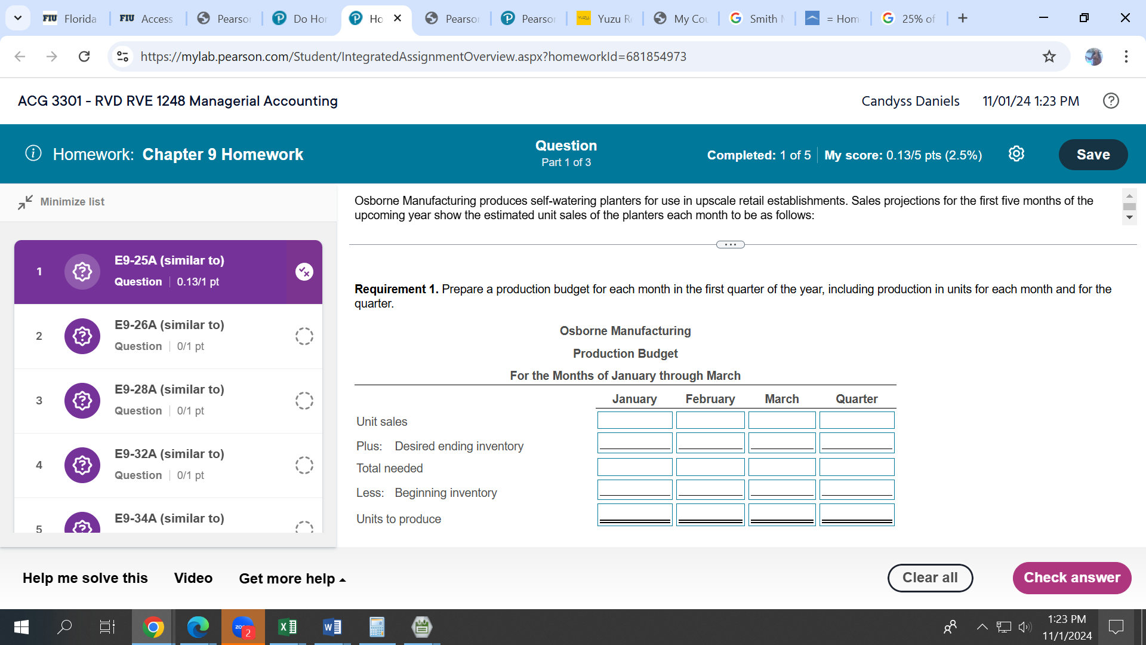Click the homework info icon

33,153
